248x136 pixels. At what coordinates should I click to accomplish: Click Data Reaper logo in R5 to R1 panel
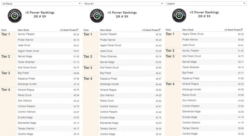(97, 16)
